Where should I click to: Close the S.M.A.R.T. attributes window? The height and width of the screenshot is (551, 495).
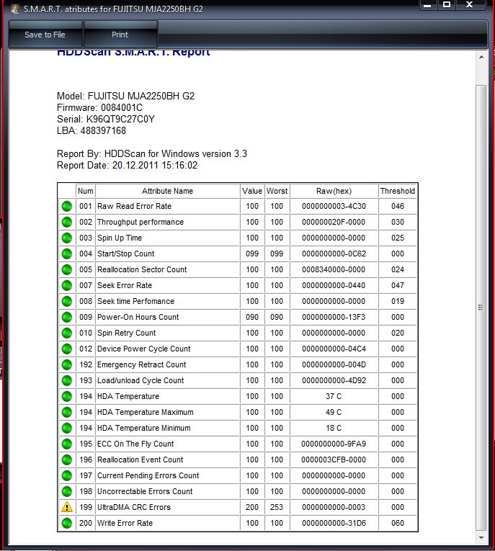coord(469,4)
